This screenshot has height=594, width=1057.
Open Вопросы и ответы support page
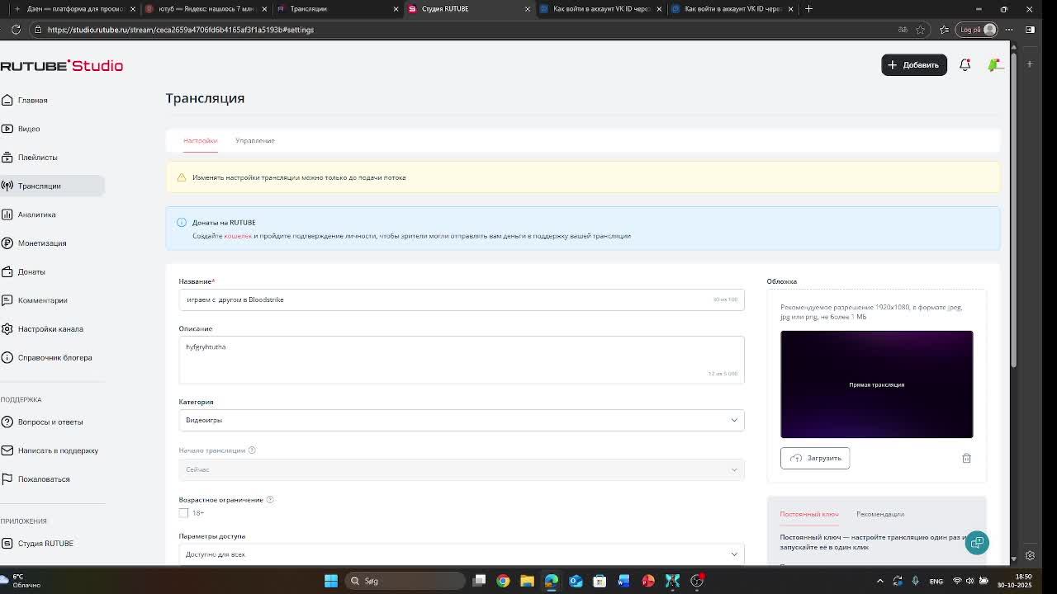pos(50,422)
